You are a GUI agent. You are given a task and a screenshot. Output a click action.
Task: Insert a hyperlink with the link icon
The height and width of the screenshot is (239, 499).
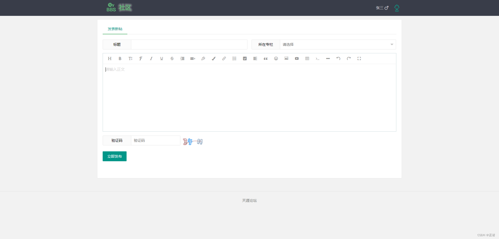(224, 59)
